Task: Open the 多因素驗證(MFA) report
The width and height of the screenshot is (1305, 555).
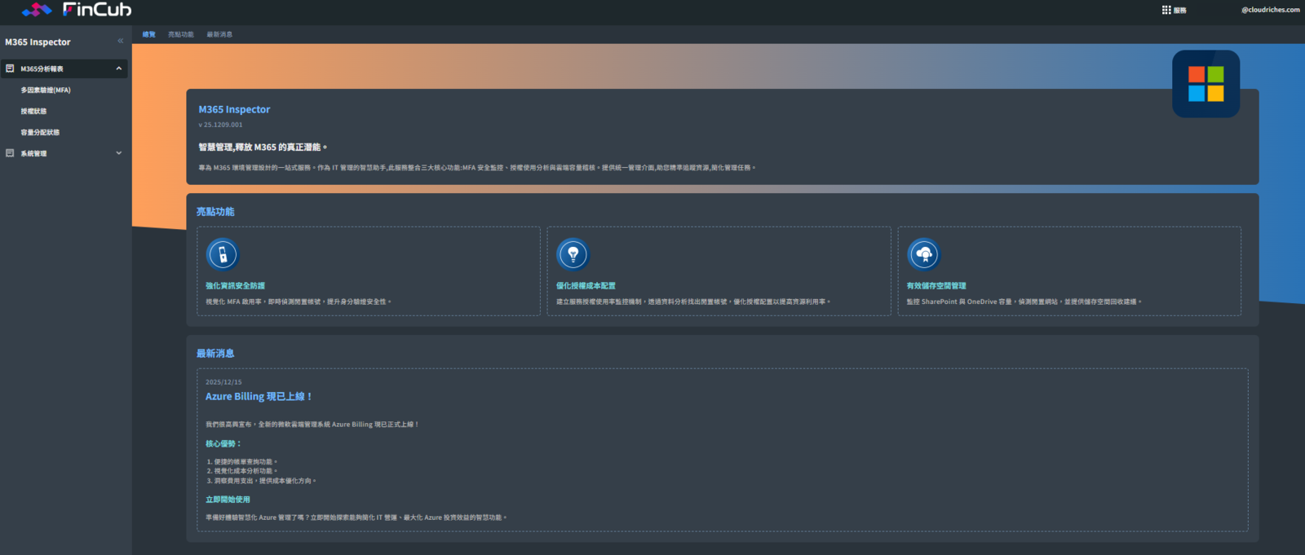Action: [46, 90]
